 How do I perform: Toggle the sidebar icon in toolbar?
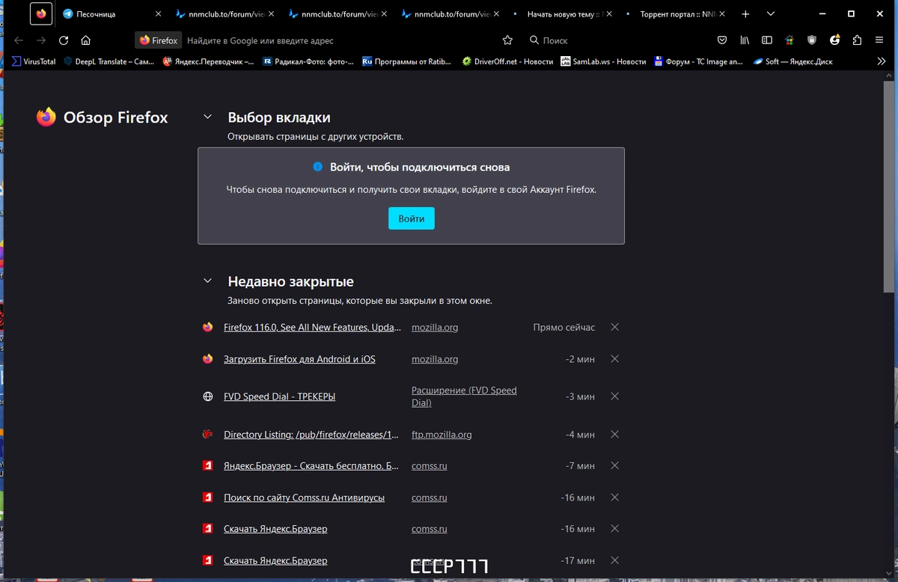767,40
